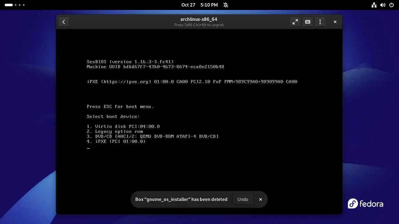Open the Activities workspace indicator

[x=14, y=5]
